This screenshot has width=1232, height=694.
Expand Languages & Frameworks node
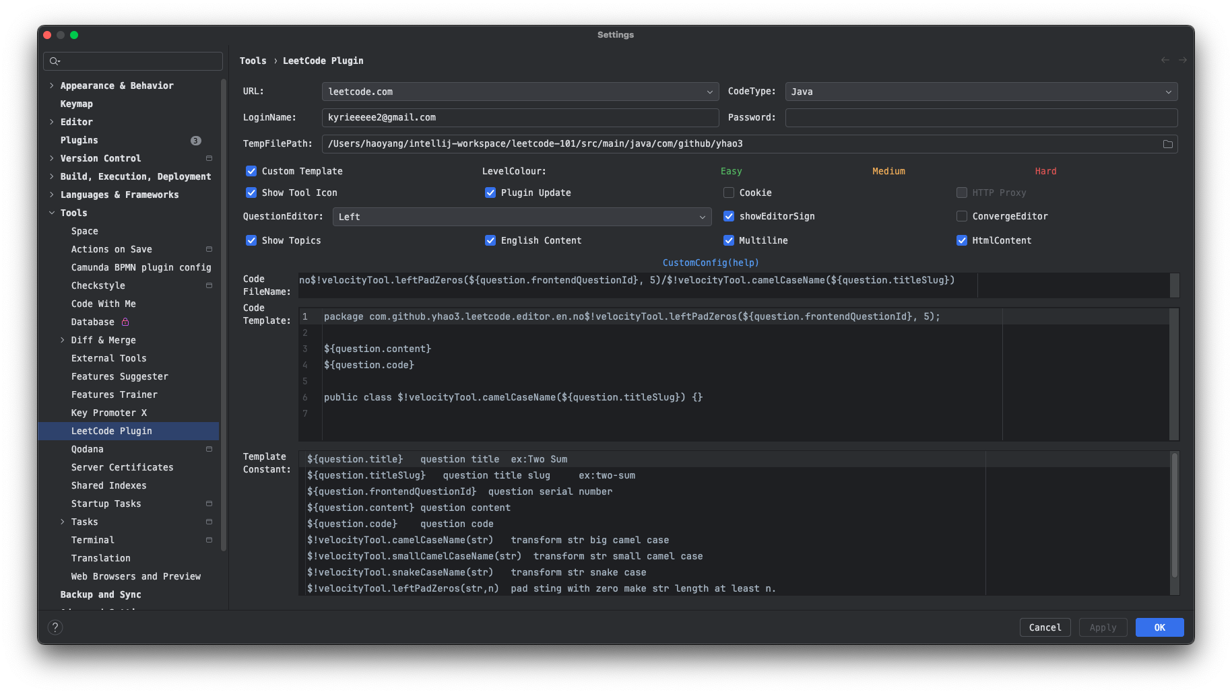pyautogui.click(x=52, y=195)
